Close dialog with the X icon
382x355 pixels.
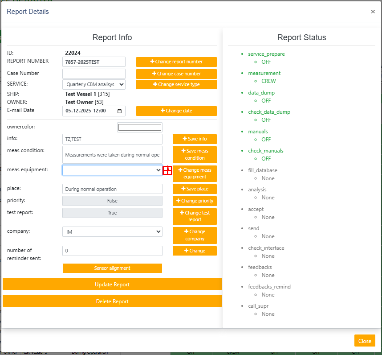(x=373, y=12)
